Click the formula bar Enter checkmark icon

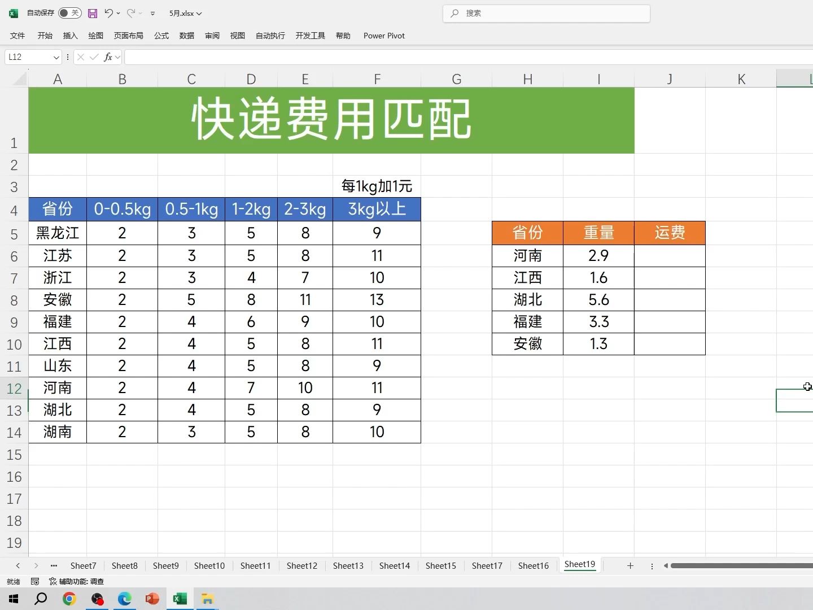[x=94, y=57]
